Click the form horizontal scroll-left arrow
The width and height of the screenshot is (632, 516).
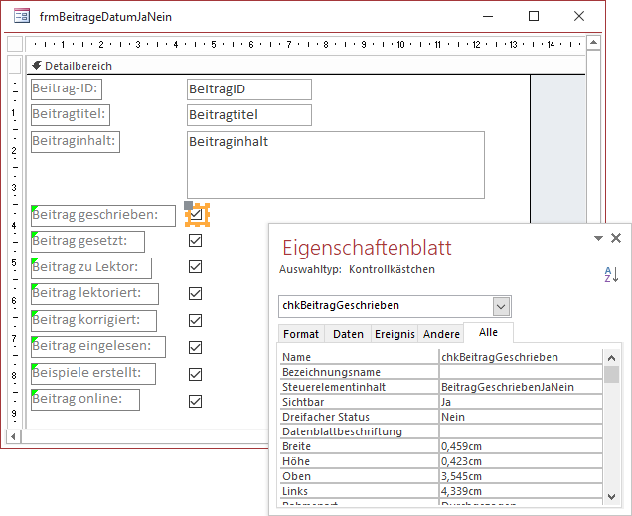click(x=13, y=436)
